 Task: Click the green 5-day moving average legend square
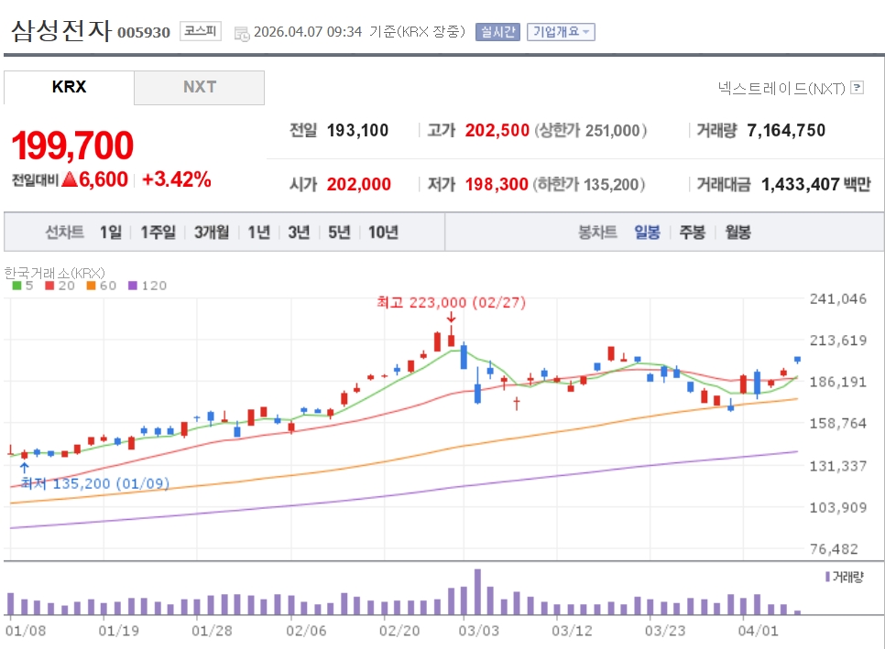(x=16, y=286)
